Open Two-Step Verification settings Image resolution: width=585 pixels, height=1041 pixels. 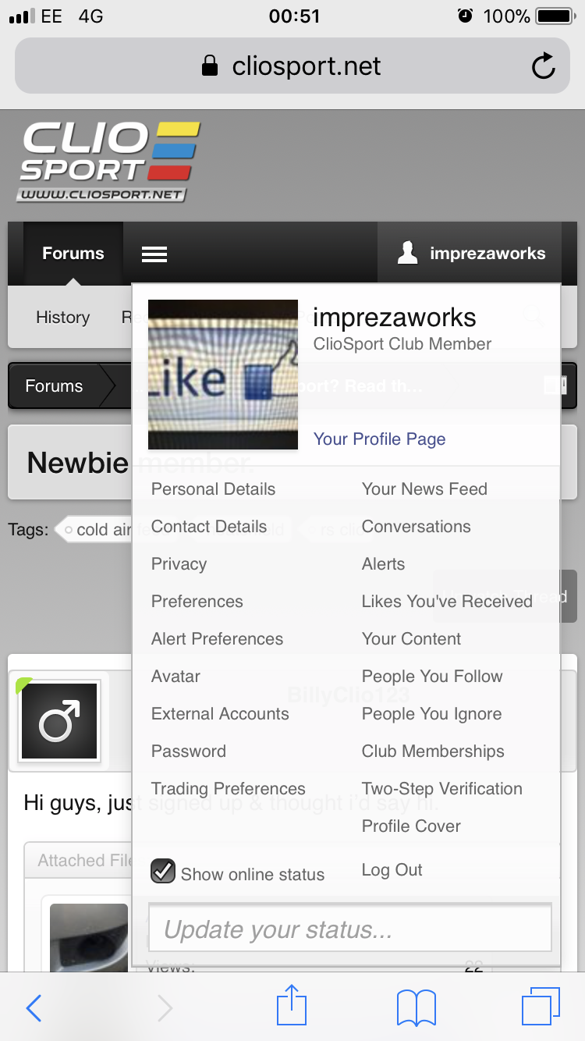441,789
